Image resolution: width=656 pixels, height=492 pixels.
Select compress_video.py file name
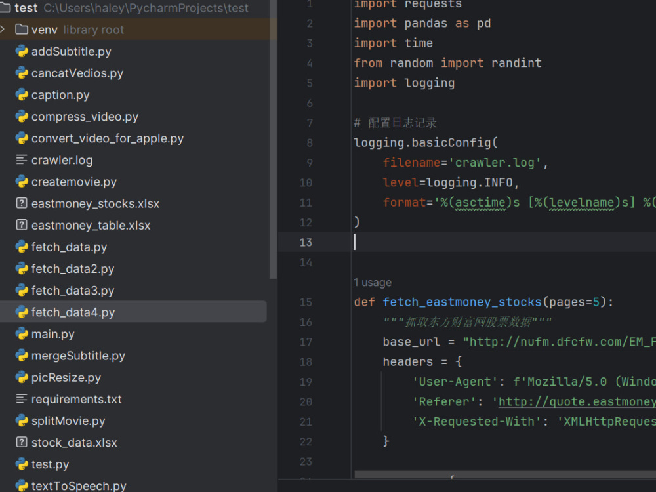(x=85, y=117)
